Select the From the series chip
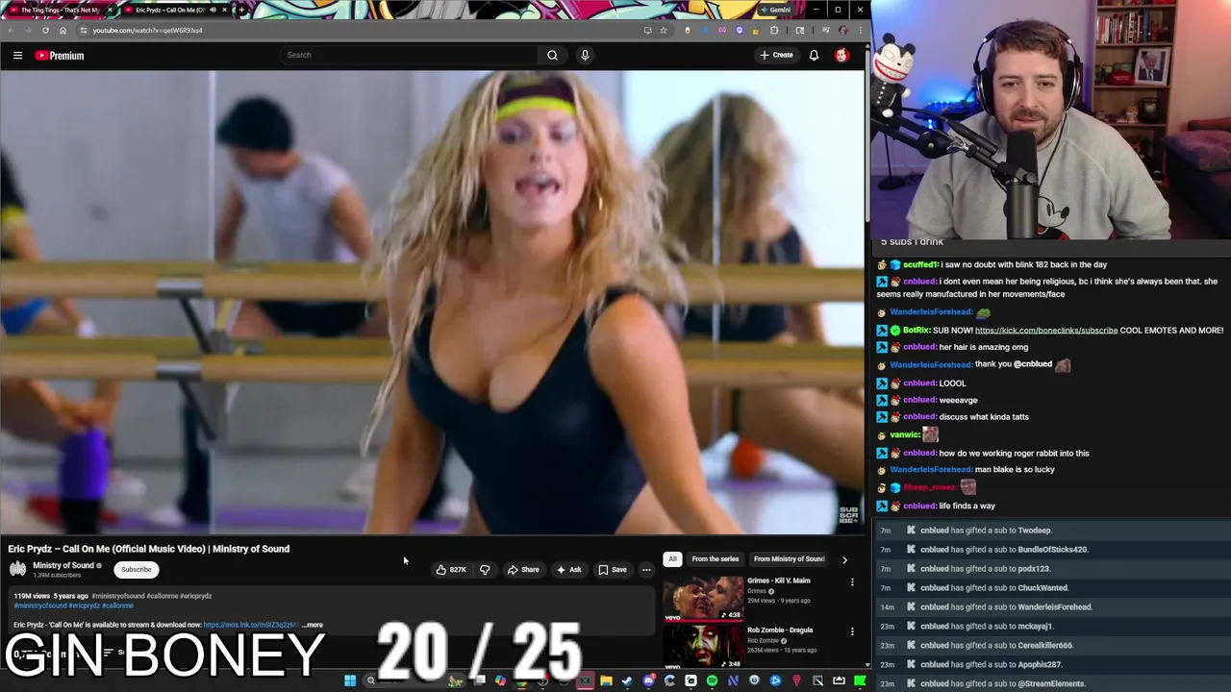 click(715, 558)
